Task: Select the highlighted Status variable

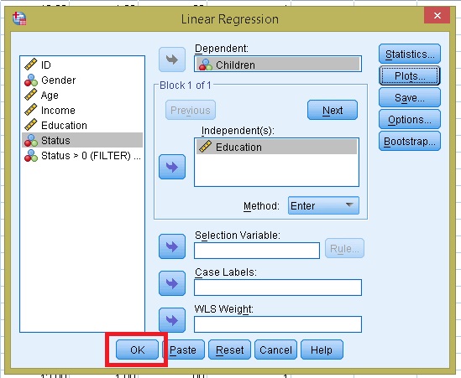Action: 82,140
